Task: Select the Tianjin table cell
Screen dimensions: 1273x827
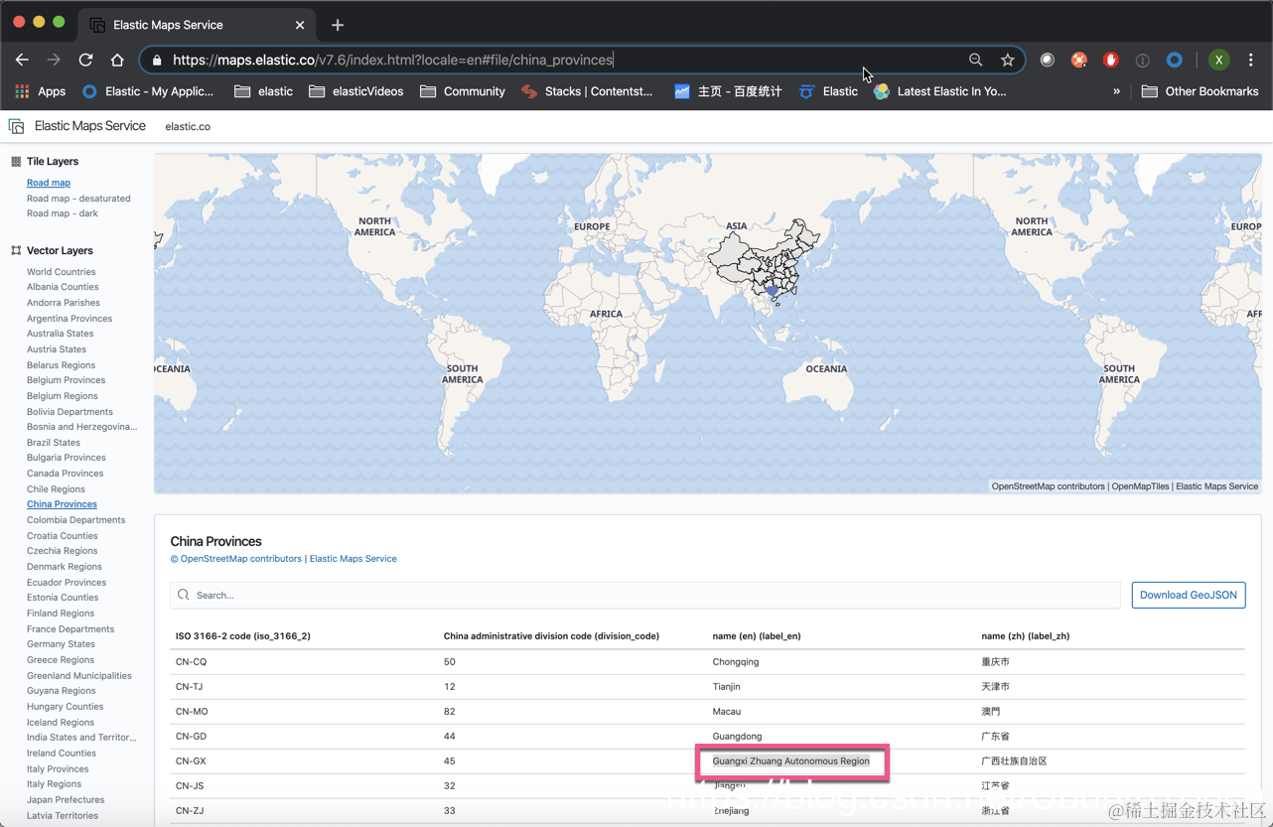Action: pos(729,687)
